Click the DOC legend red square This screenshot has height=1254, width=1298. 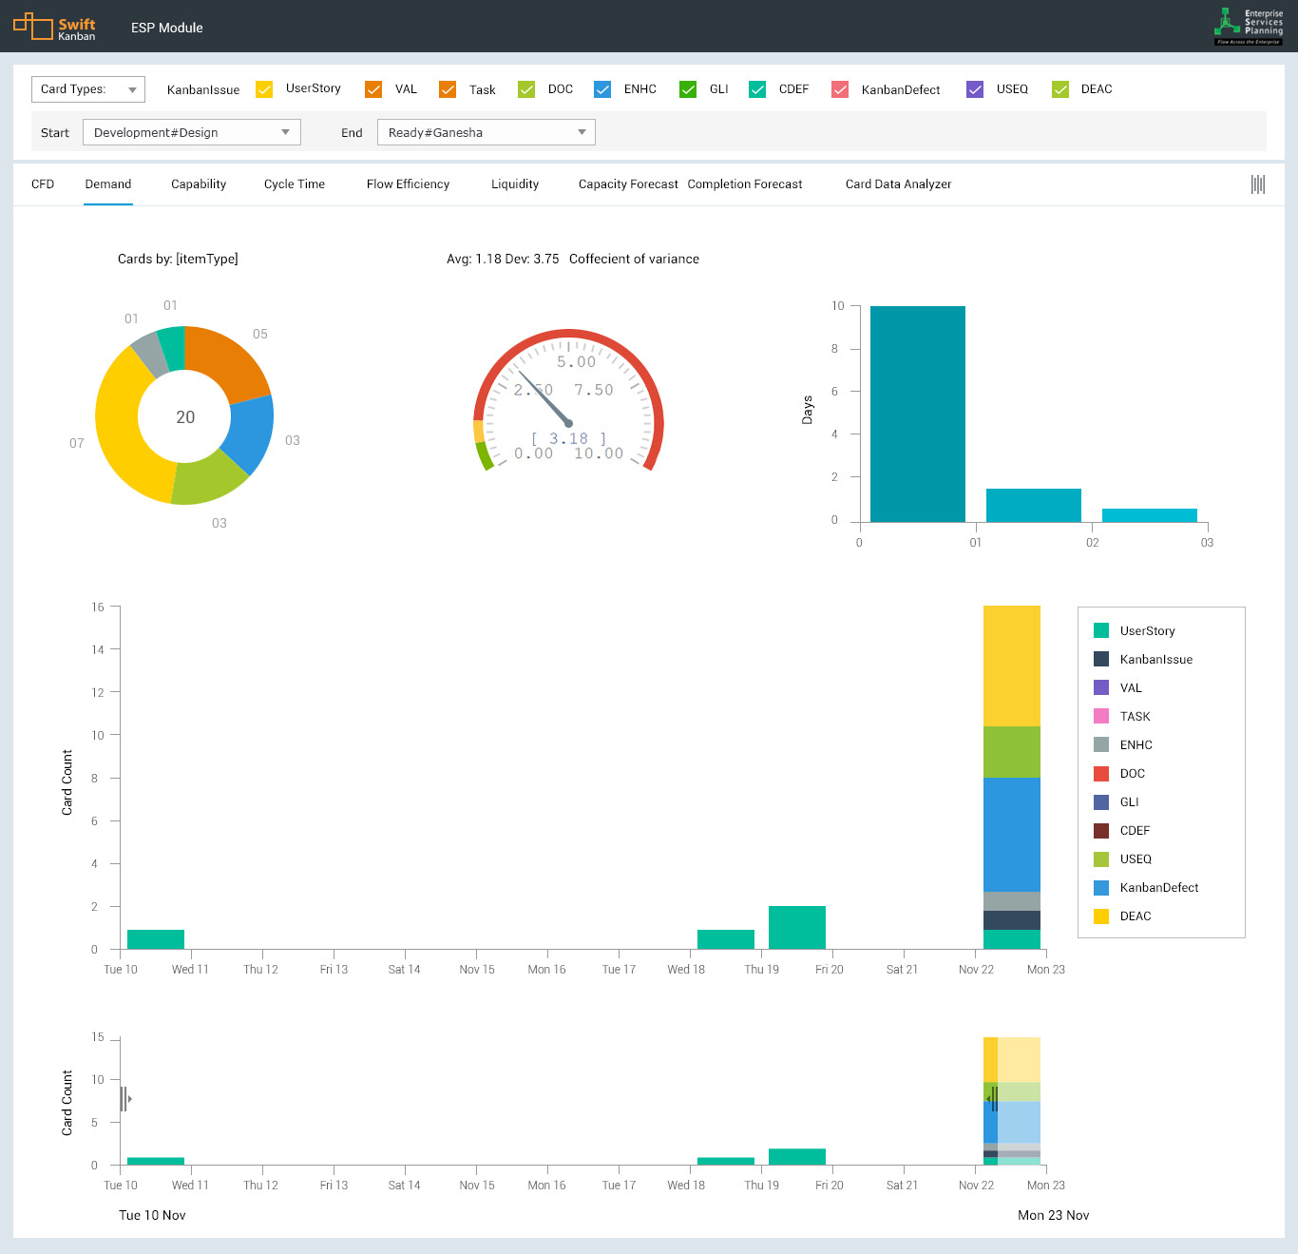pyautogui.click(x=1101, y=773)
